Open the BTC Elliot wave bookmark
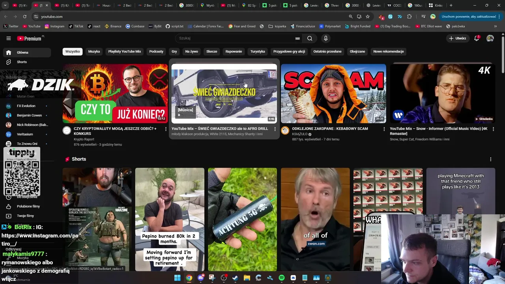 [x=428, y=26]
